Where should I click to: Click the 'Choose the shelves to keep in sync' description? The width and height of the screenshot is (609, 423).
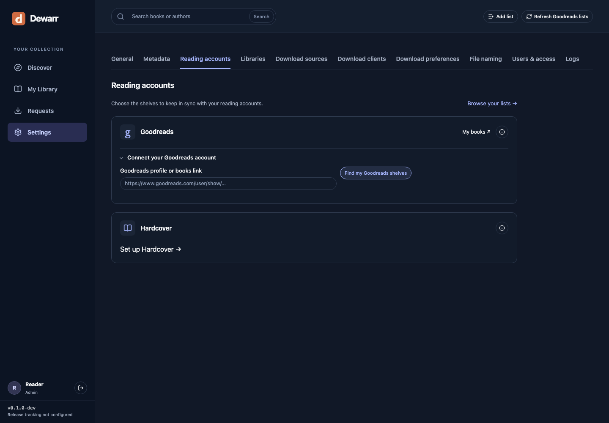click(x=187, y=104)
